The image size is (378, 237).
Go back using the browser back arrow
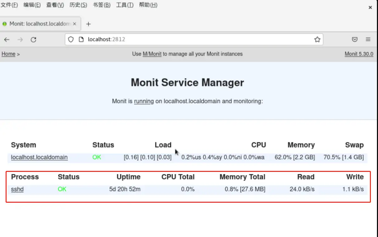point(7,40)
